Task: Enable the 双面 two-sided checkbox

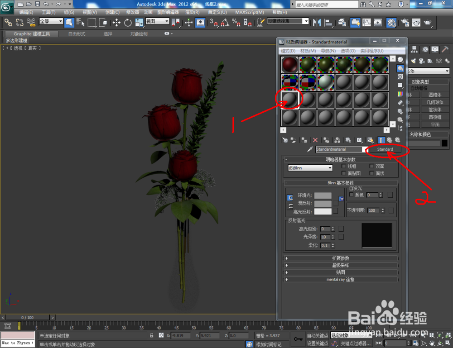Action: coord(371,166)
